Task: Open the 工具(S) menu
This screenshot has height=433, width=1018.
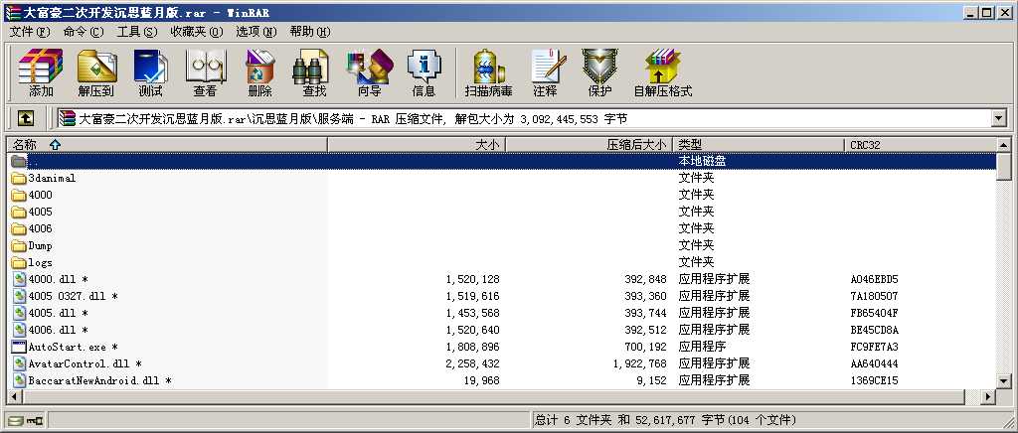Action: 136,31
